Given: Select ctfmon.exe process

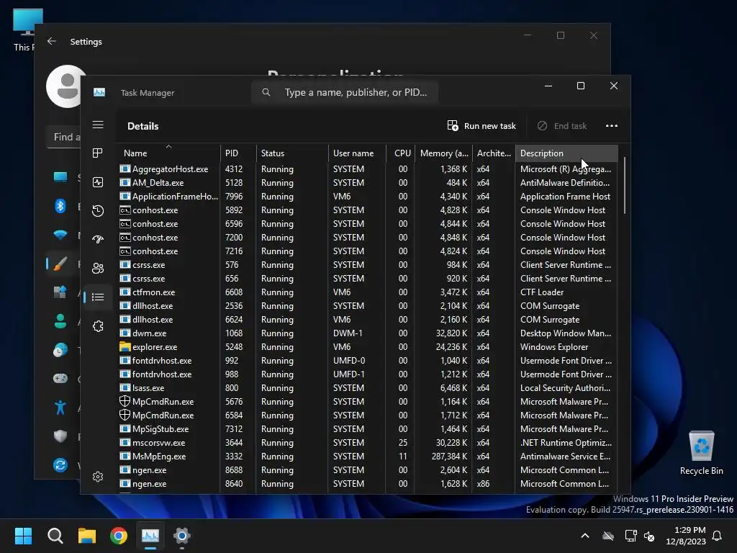Looking at the screenshot, I should pos(368,292).
